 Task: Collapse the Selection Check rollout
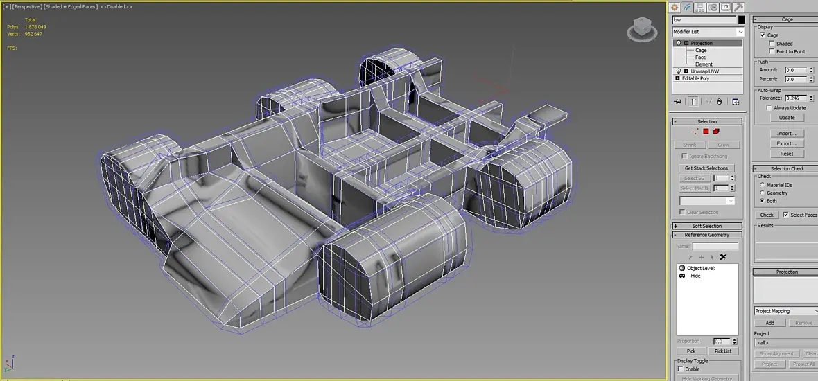[x=785, y=168]
